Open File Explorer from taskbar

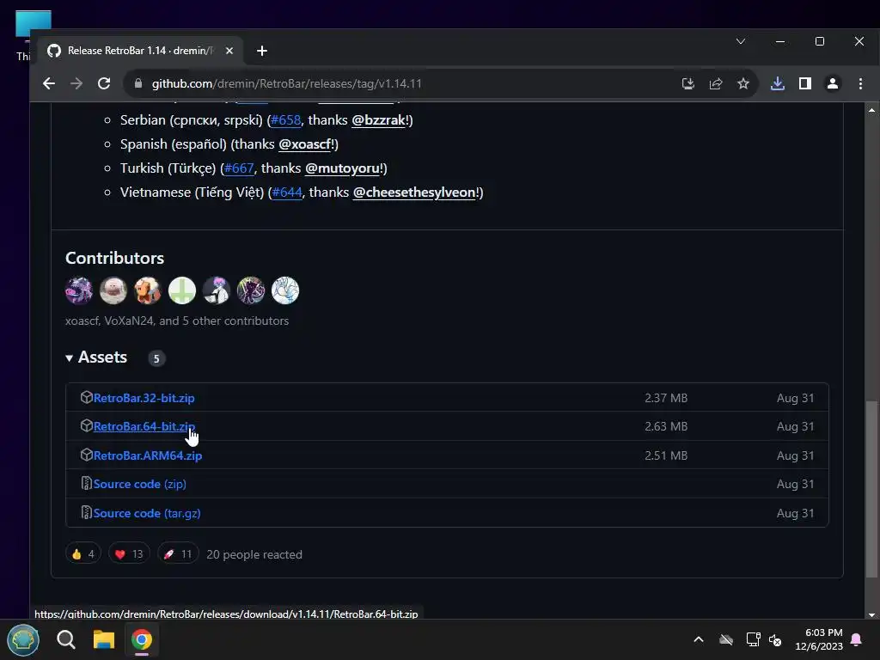[104, 639]
